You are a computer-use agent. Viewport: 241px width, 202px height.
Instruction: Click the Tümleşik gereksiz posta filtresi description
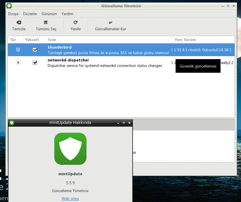click(x=108, y=53)
